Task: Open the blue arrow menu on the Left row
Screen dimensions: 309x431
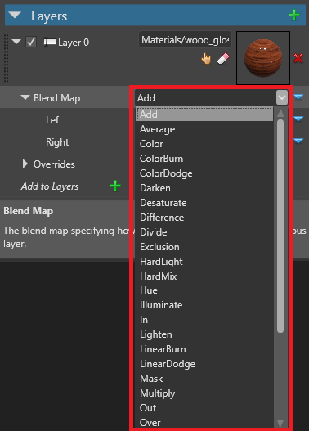Action: pyautogui.click(x=298, y=119)
